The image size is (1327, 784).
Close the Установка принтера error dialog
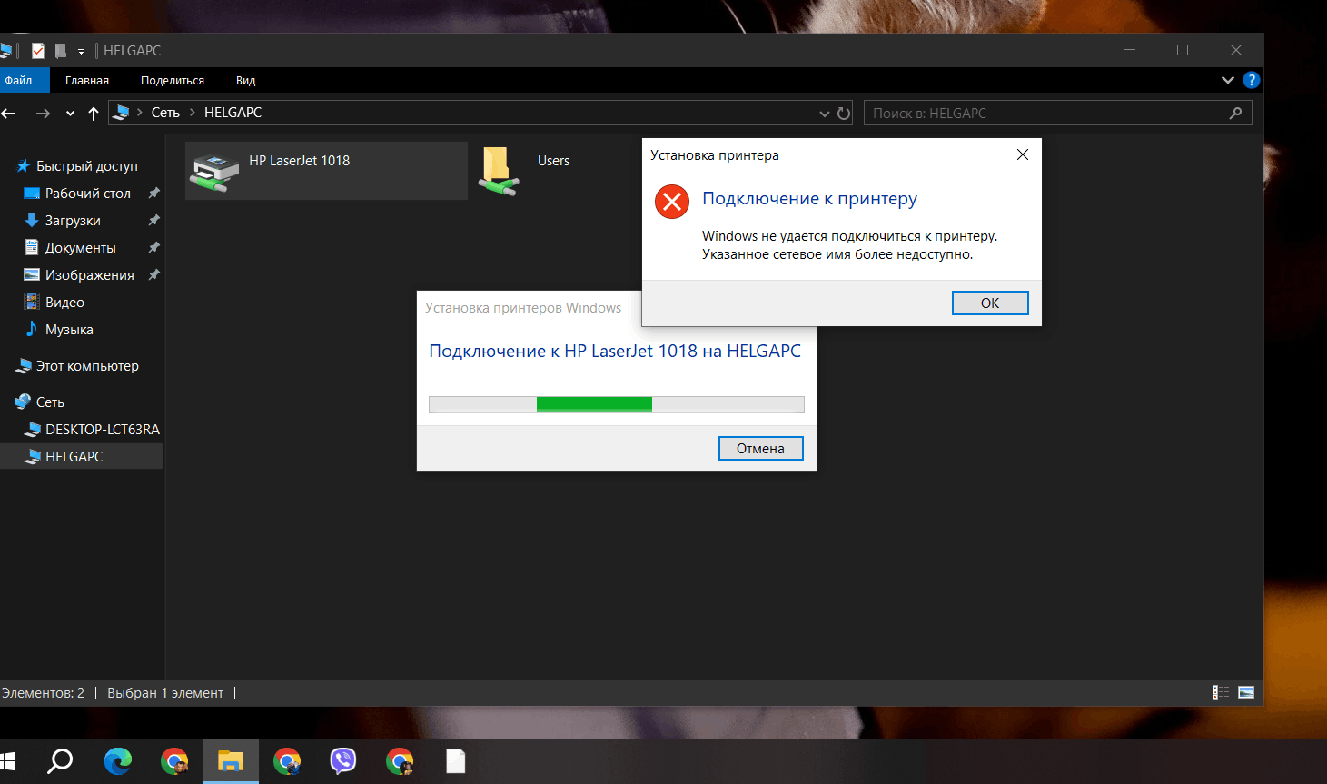click(1023, 154)
